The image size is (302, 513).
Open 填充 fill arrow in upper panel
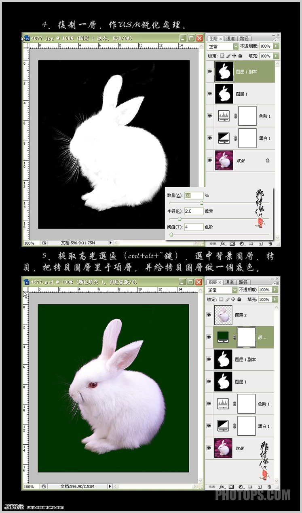(x=276, y=56)
